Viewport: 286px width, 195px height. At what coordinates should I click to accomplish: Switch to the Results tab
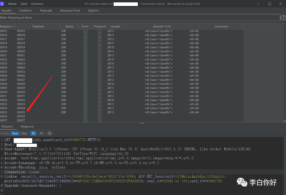[x=6, y=10]
